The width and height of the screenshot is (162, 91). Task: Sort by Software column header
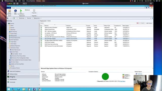point(55,26)
